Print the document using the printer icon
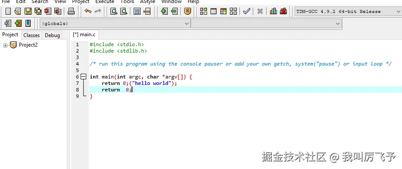Viewport: 402px width, 169px height. (x=71, y=11)
